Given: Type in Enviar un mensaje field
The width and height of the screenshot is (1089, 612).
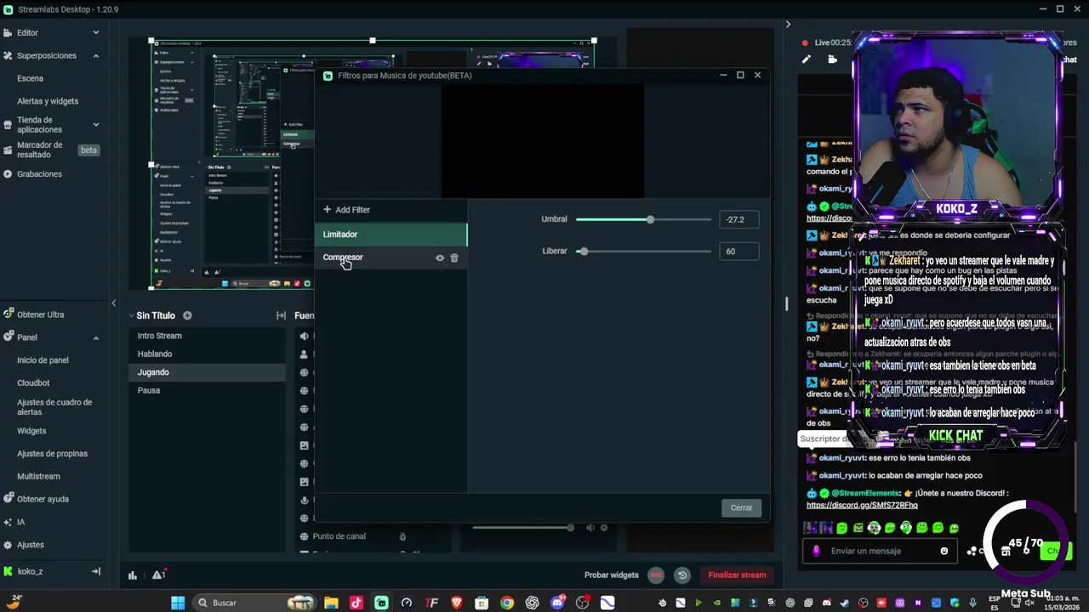Looking at the screenshot, I should click(x=881, y=551).
